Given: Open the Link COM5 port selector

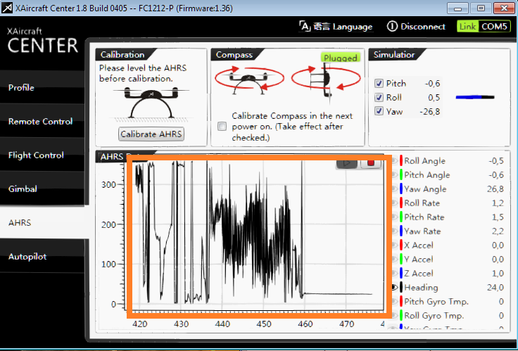Looking at the screenshot, I should coord(484,27).
